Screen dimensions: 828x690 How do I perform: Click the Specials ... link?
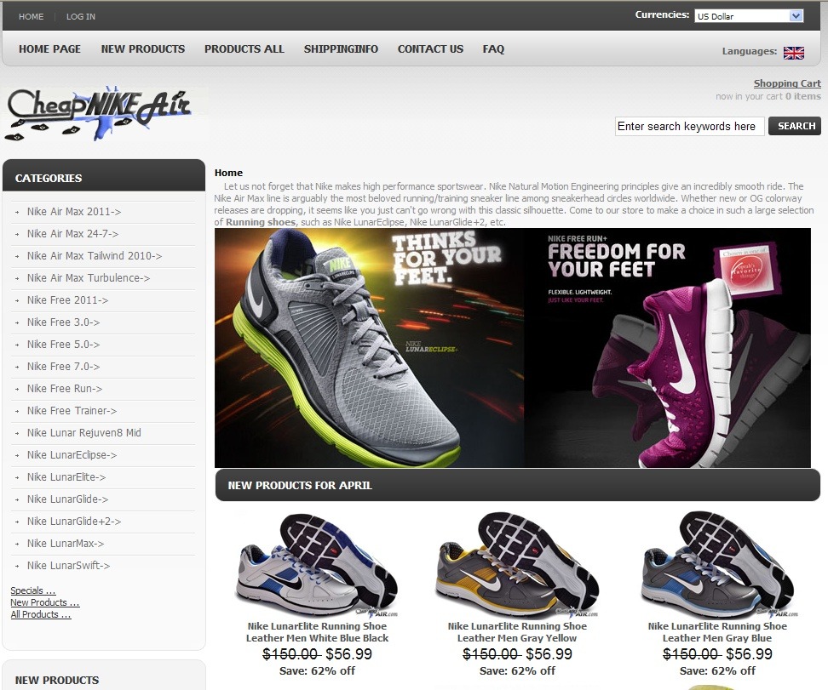(32, 590)
